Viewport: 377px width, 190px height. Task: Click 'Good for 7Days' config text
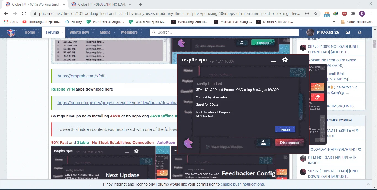207,105
